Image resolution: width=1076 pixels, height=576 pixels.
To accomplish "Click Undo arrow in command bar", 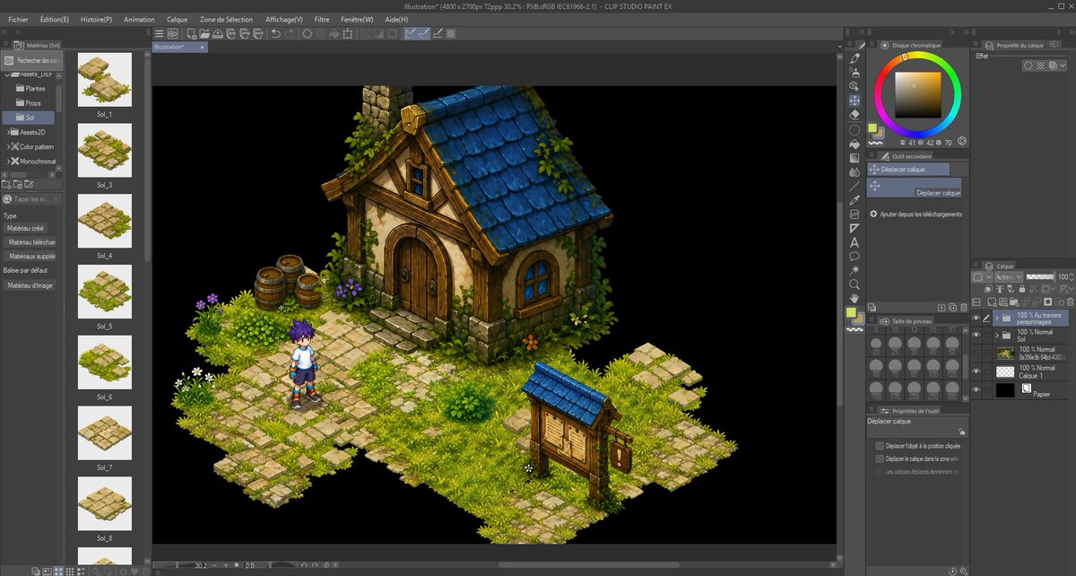I will point(275,33).
